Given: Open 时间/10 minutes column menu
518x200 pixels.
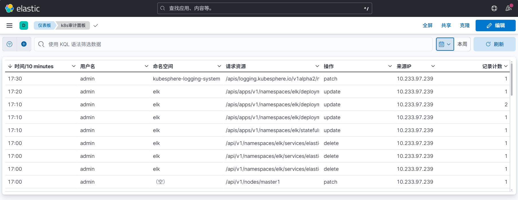Looking at the screenshot, I should click(x=74, y=66).
